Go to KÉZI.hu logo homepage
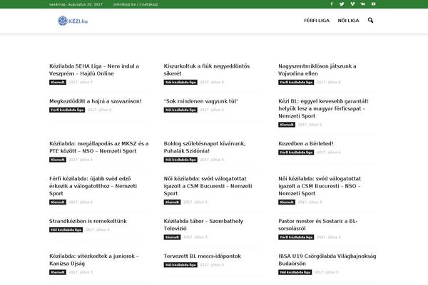428x285 pixels. (73, 21)
